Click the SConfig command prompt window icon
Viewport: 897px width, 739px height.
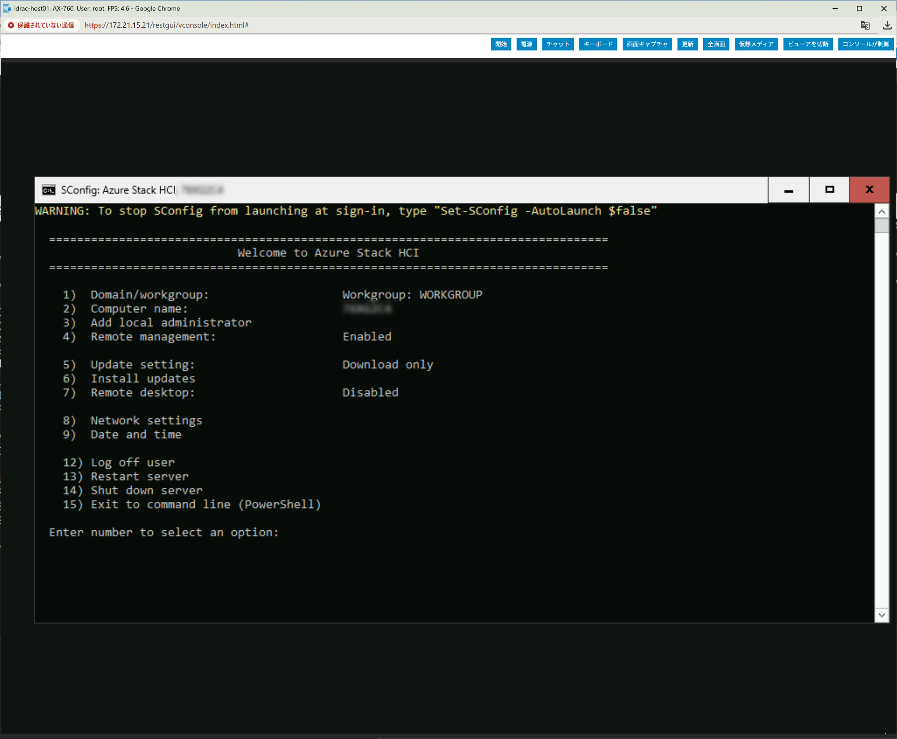[x=49, y=190]
